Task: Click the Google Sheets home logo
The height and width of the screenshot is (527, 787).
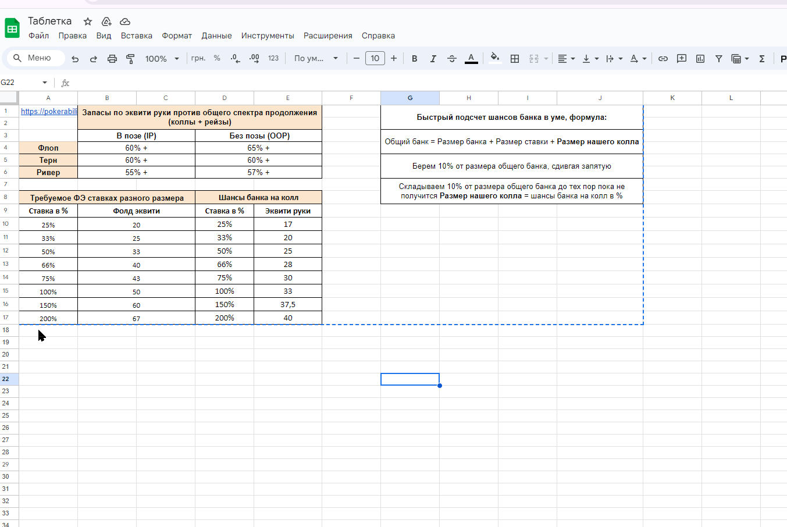Action: (12, 28)
